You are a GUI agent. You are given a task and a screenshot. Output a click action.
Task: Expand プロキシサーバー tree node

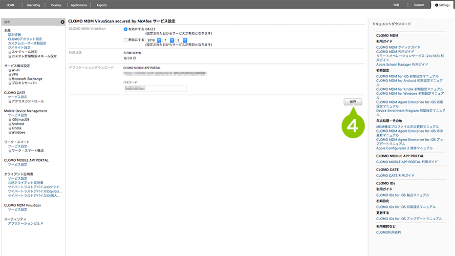(10, 83)
